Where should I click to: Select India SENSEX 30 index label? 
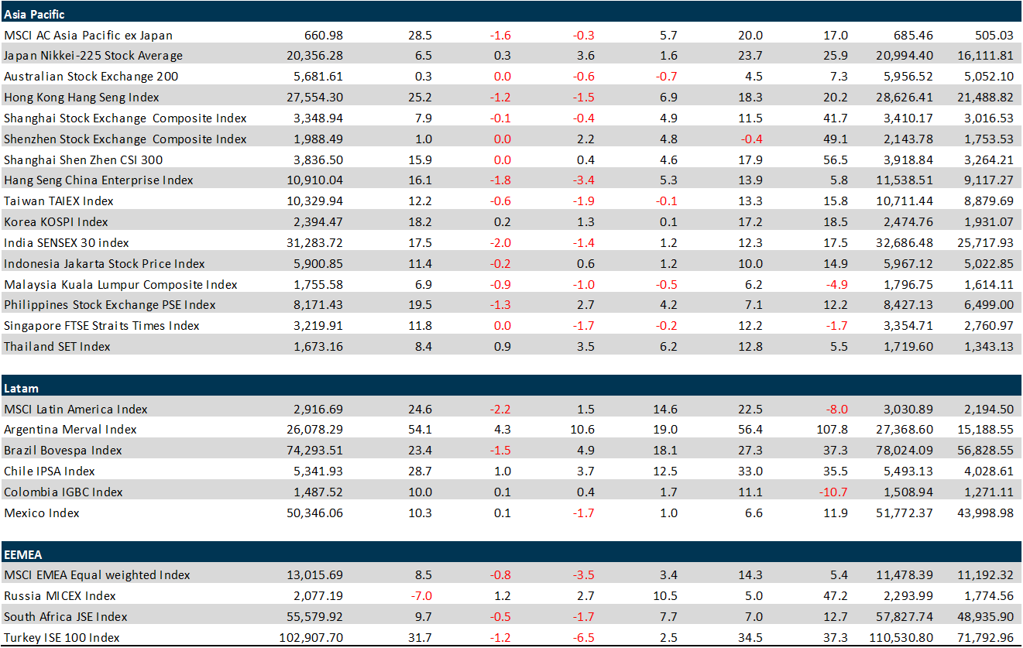[x=67, y=243]
